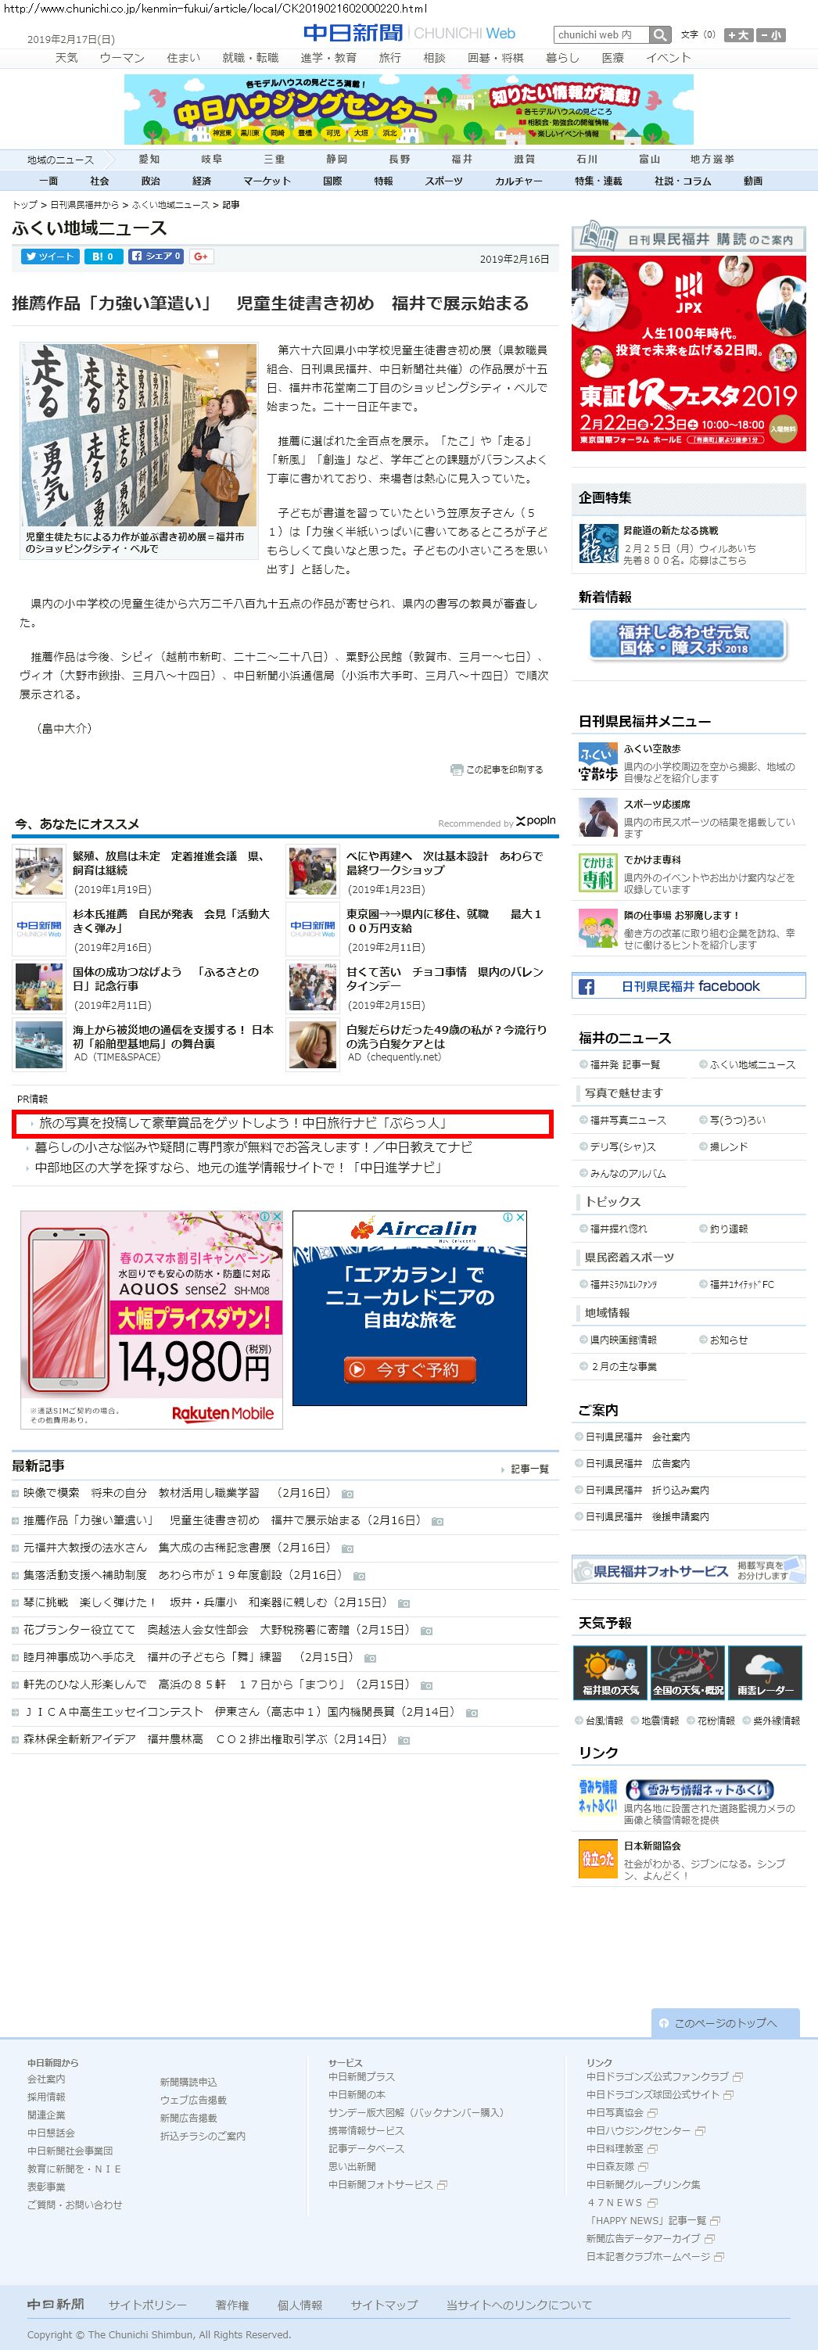Screen dimensions: 818x2350
Task: Click the article's calligraphy exhibition photo
Action: 138,434
